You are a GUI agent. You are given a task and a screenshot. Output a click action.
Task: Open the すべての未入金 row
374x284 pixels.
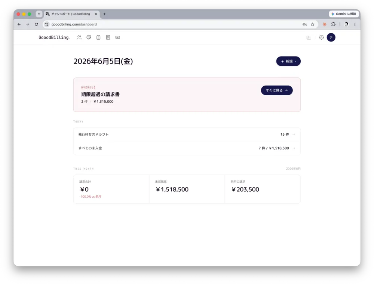tap(187, 148)
